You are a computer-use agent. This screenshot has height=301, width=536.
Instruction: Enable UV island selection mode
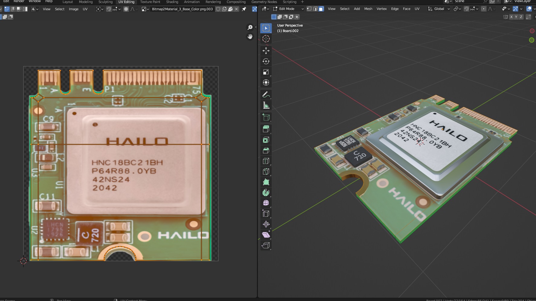coord(25,9)
